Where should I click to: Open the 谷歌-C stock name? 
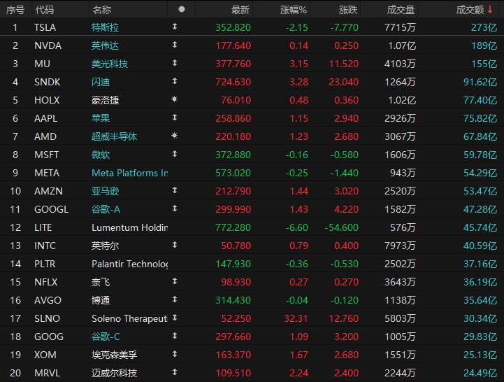pos(106,337)
